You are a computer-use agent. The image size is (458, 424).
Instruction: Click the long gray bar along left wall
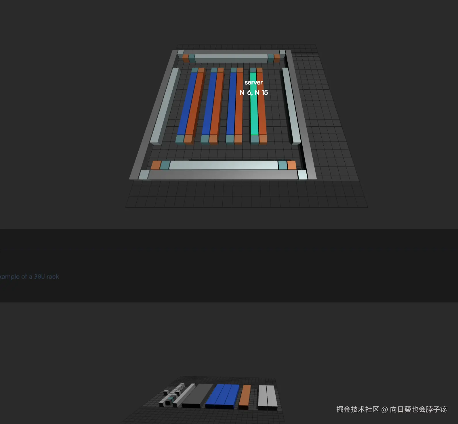click(x=165, y=106)
